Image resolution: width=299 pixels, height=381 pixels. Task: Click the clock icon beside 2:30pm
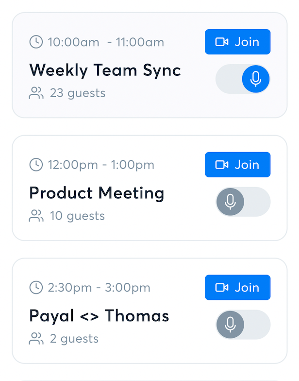pyautogui.click(x=36, y=288)
